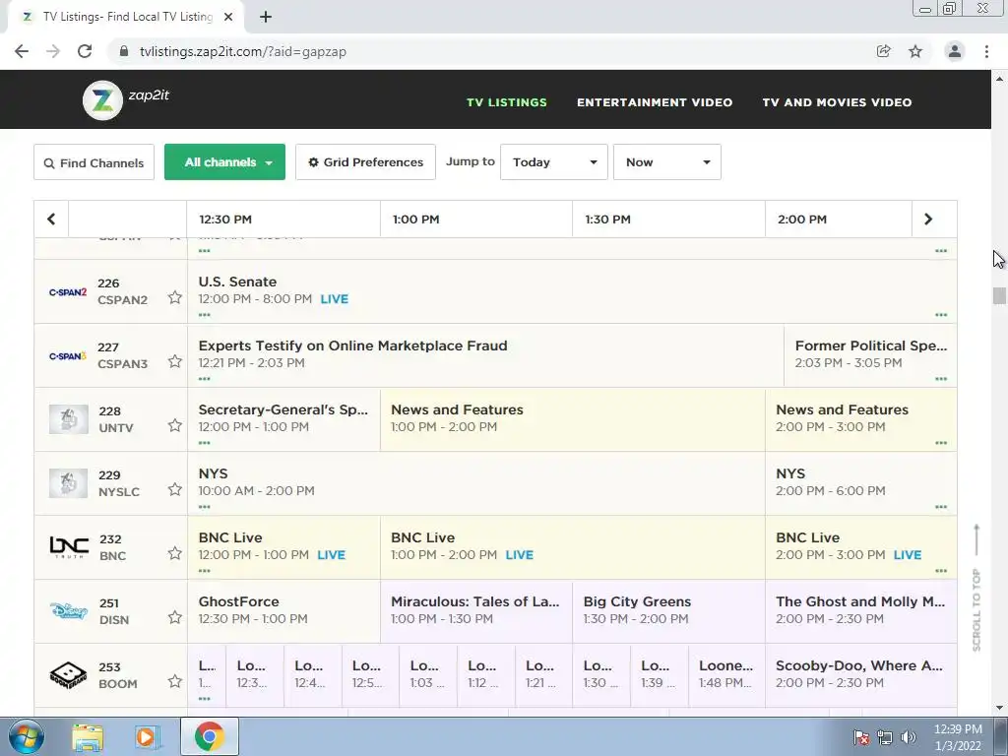Click the Boomerang channel logo
1008x756 pixels.
pyautogui.click(x=68, y=674)
